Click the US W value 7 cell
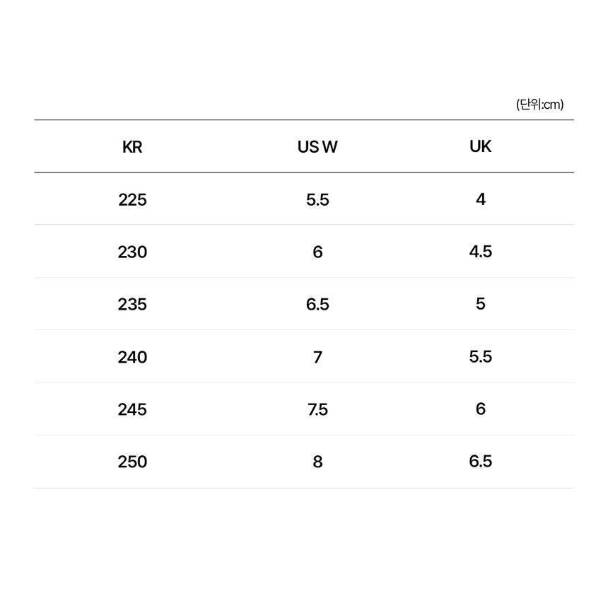 tap(317, 357)
